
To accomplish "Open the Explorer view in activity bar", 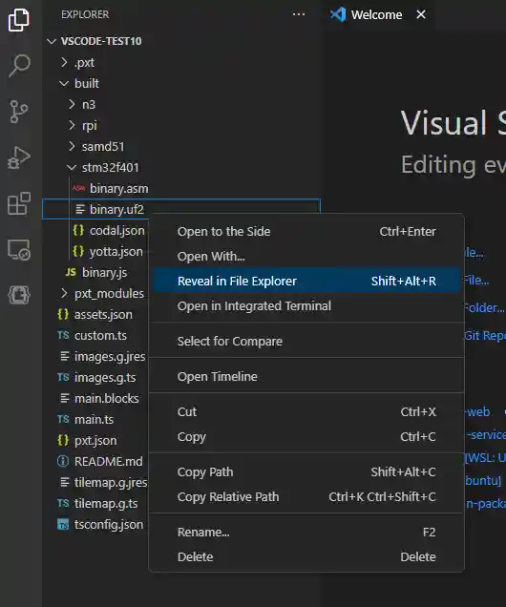I will (18, 20).
